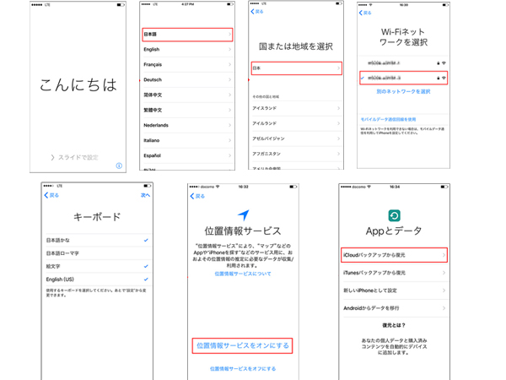Select Français in the language list
506x380 pixels.
click(x=187, y=65)
